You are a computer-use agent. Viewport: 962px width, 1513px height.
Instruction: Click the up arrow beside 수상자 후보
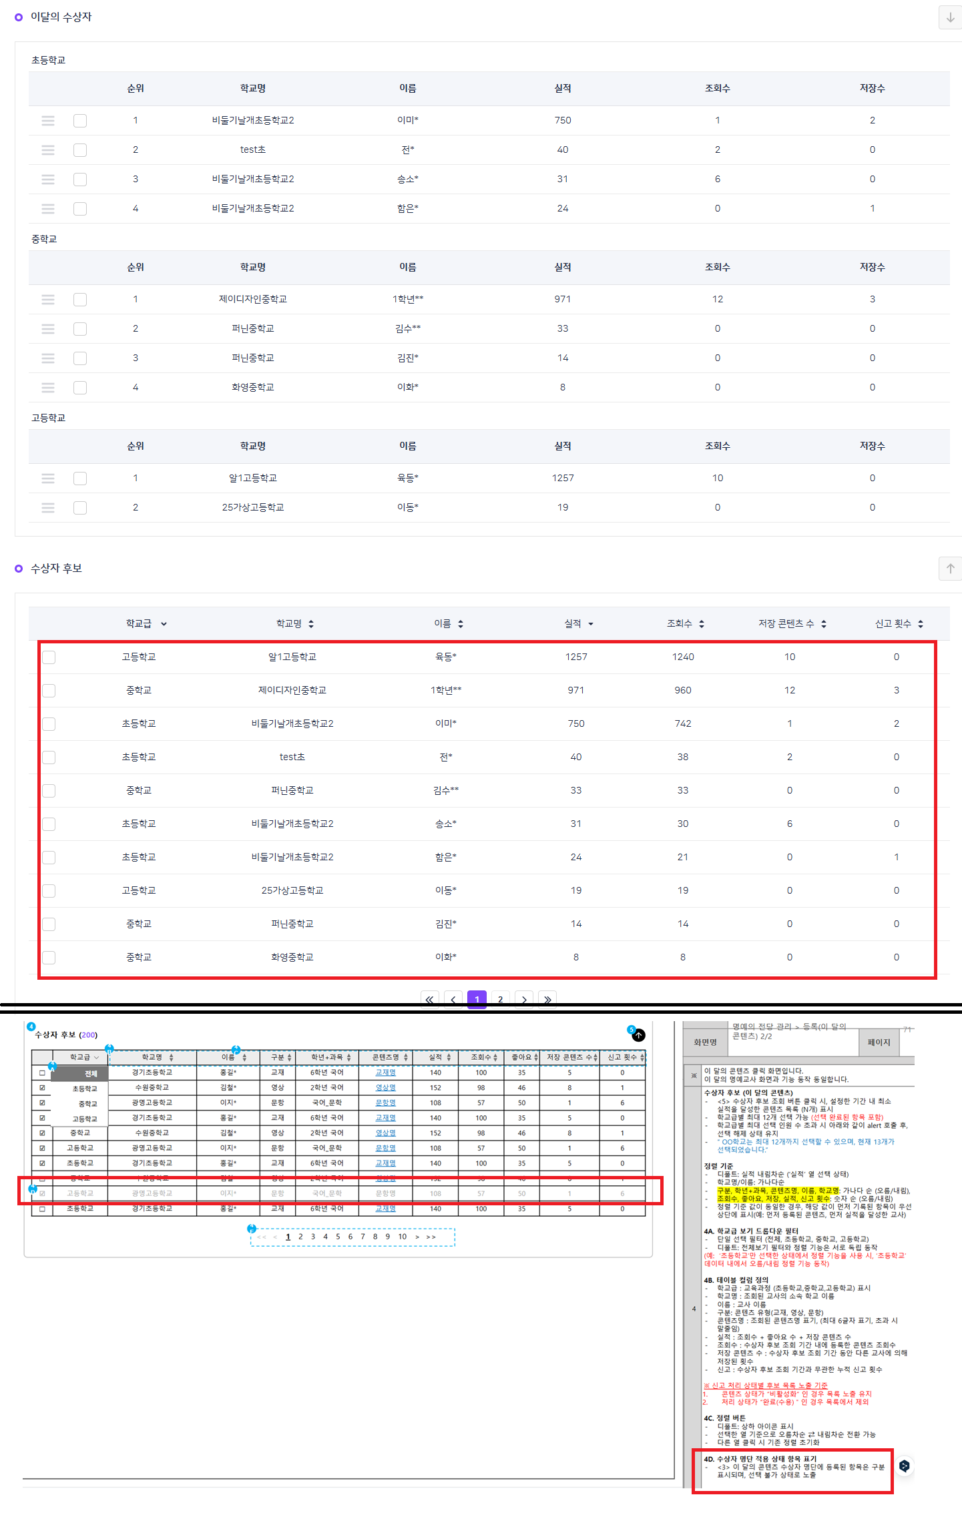(x=950, y=569)
